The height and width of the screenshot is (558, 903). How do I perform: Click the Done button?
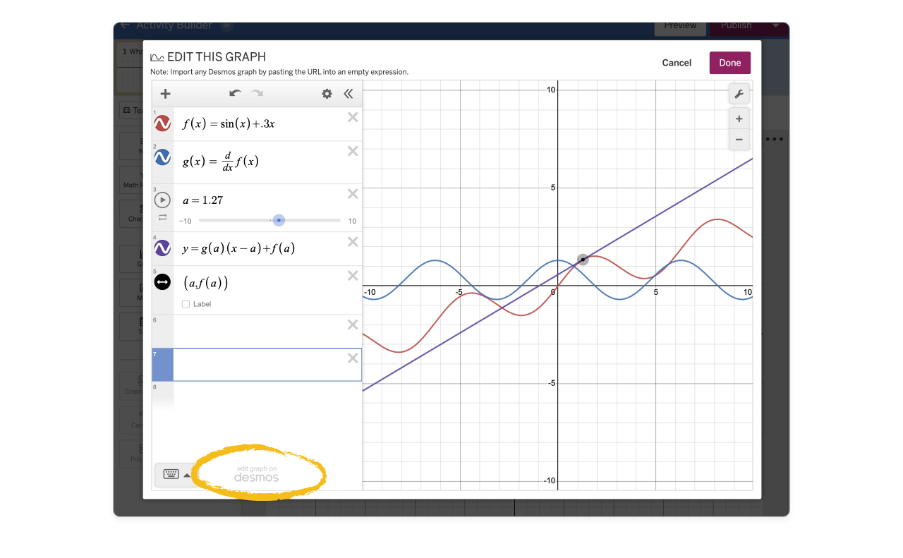click(729, 63)
